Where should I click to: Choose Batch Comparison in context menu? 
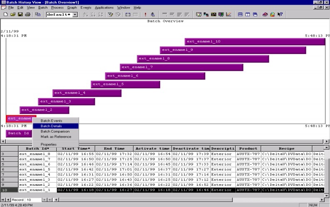[55, 131]
